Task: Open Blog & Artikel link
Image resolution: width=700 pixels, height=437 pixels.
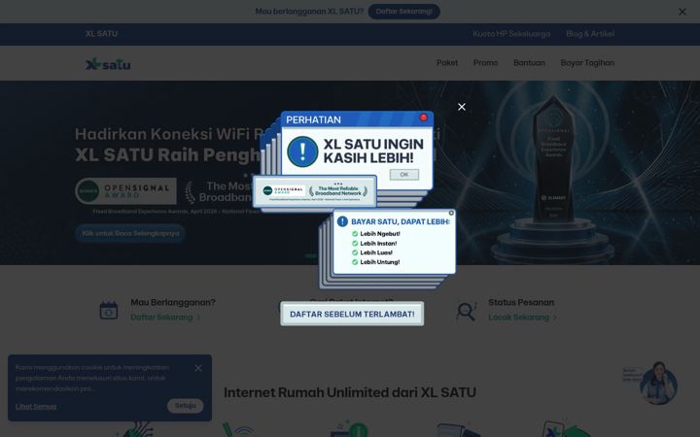Action: 590,34
